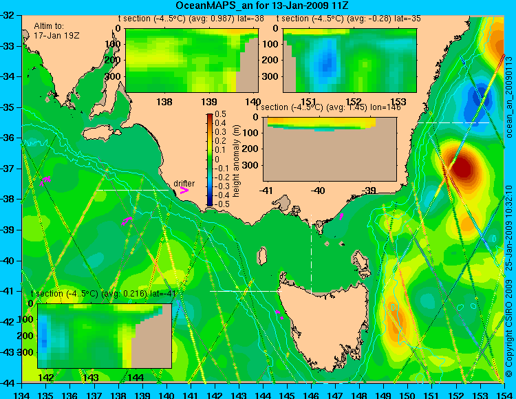The width and height of the screenshot is (516, 399).
Task: Click King Island northwest of Tasmania
Action: point(262,256)
